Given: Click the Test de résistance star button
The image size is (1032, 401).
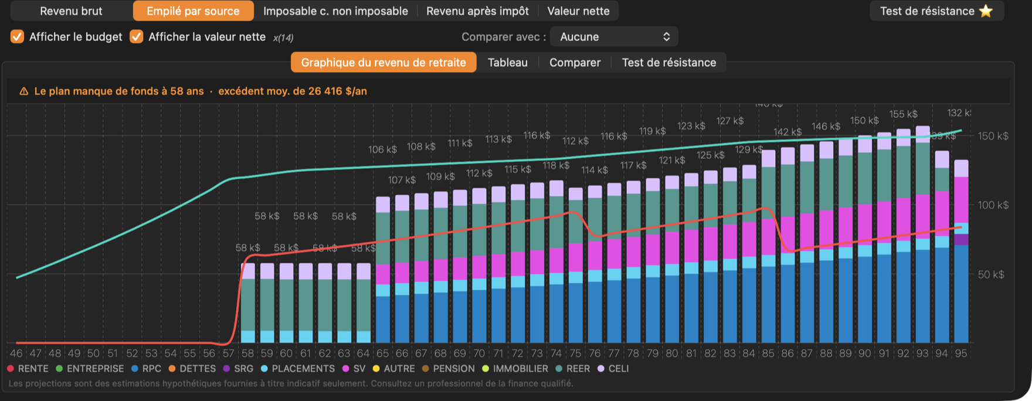Looking at the screenshot, I should pyautogui.click(x=936, y=11).
